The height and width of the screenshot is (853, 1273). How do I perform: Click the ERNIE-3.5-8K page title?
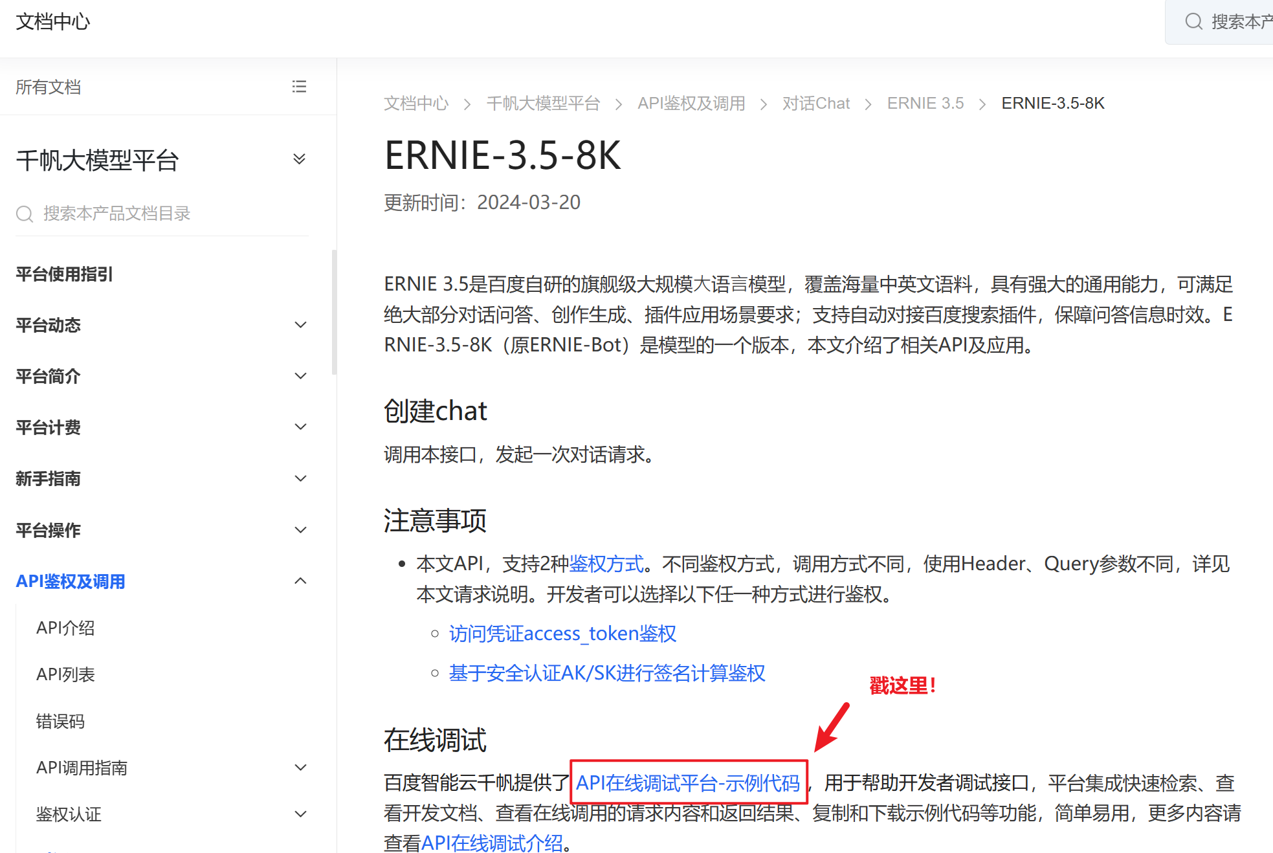pyautogui.click(x=503, y=155)
